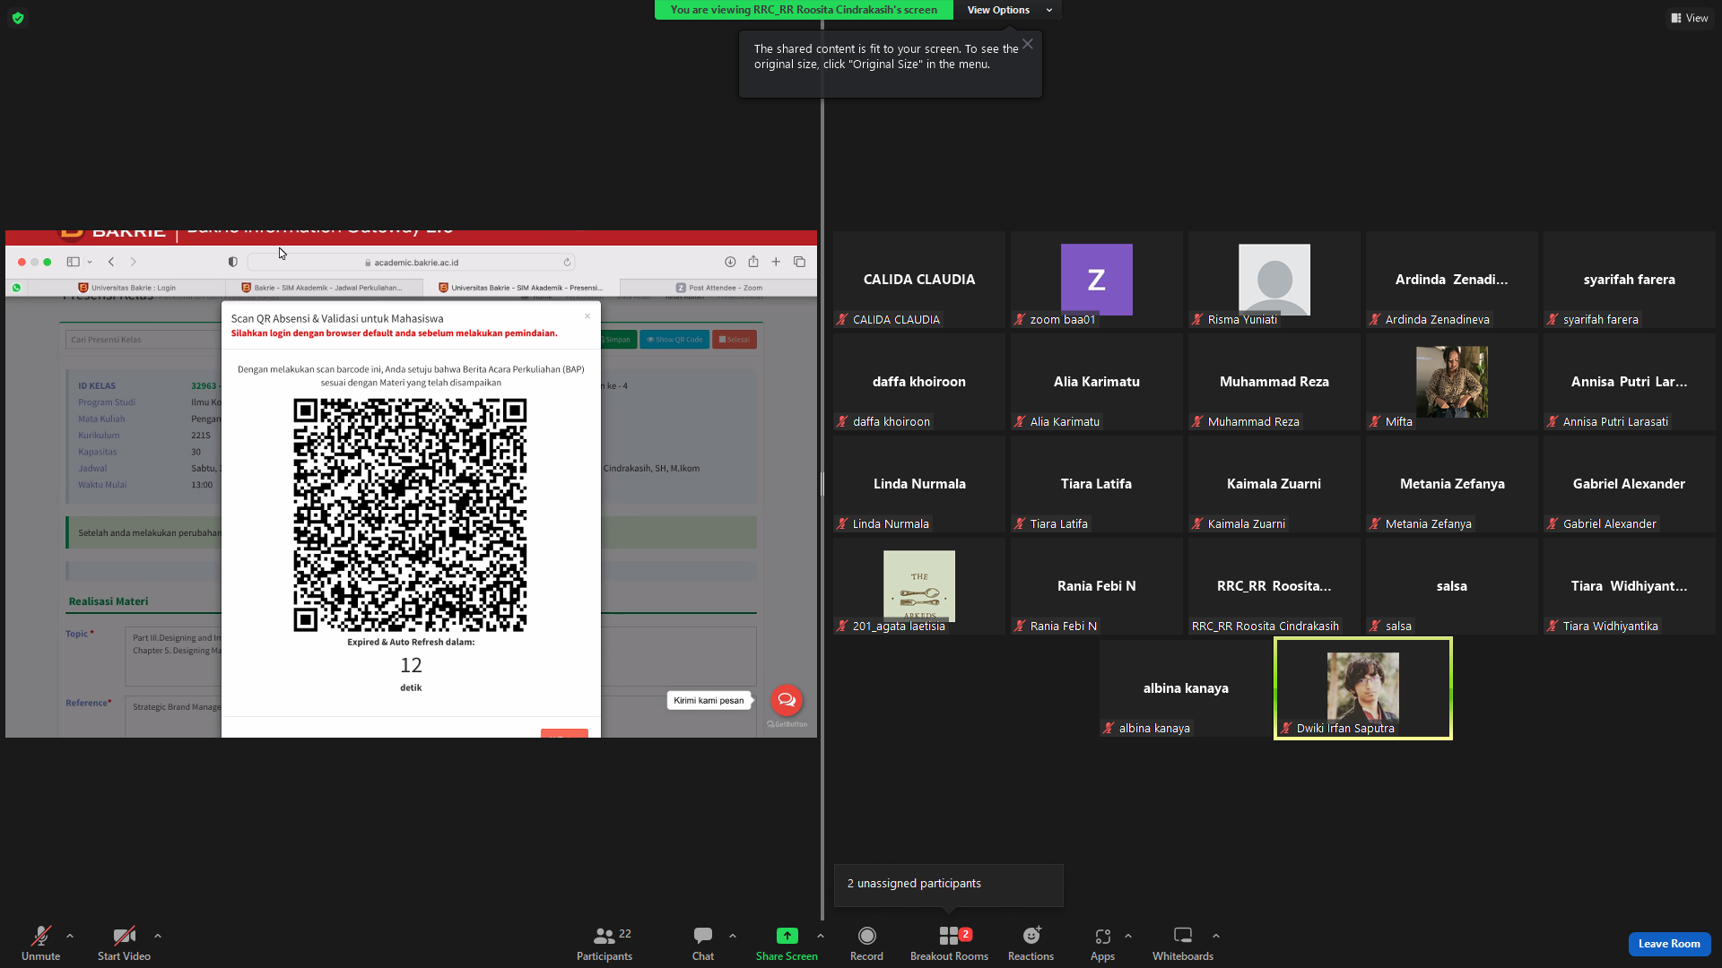Click the red Selesai button
Viewport: 1722px width, 968px height.
pyautogui.click(x=735, y=340)
